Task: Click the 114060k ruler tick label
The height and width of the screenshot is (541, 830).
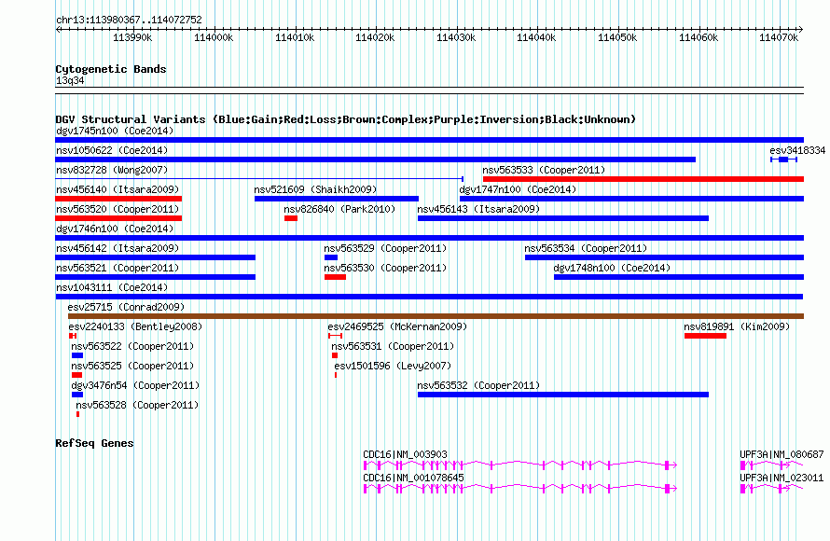Action: click(x=699, y=37)
